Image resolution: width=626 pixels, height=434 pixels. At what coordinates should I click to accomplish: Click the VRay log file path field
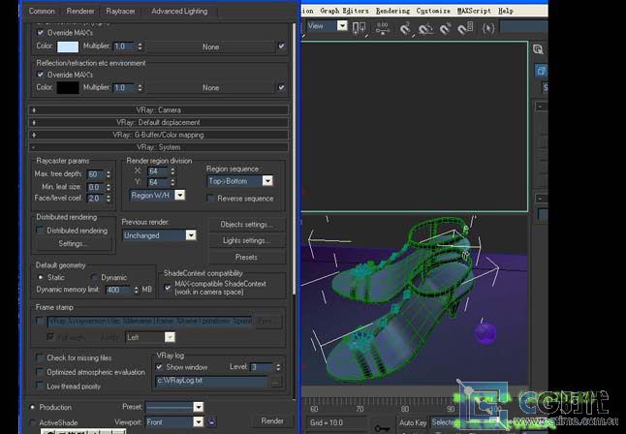[210, 382]
